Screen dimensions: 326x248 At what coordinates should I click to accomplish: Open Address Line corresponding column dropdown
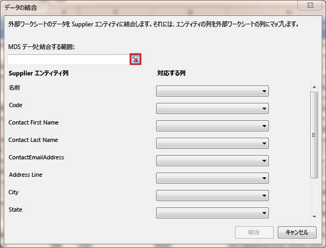[x=212, y=178]
